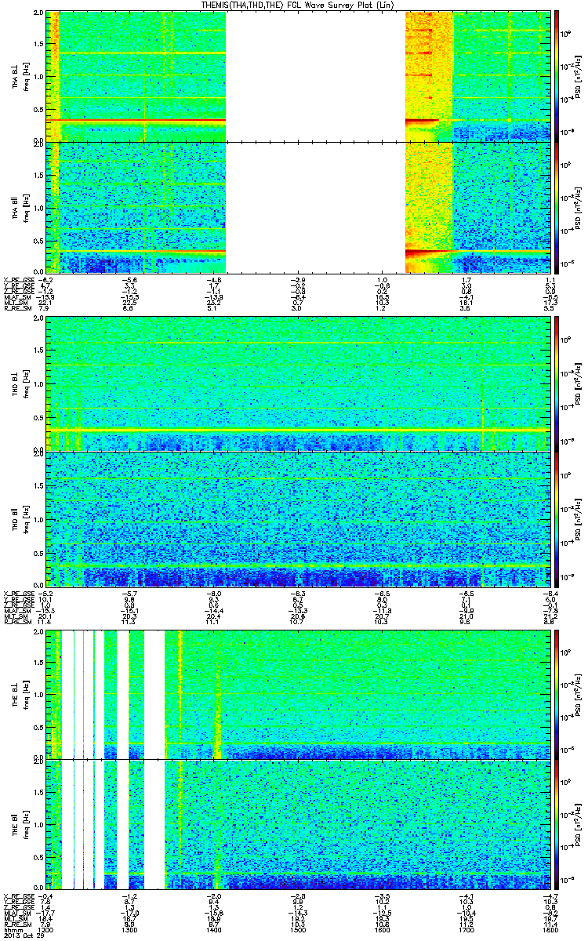Select the THA BII axis label
The image size is (588, 941).
(x=16, y=207)
